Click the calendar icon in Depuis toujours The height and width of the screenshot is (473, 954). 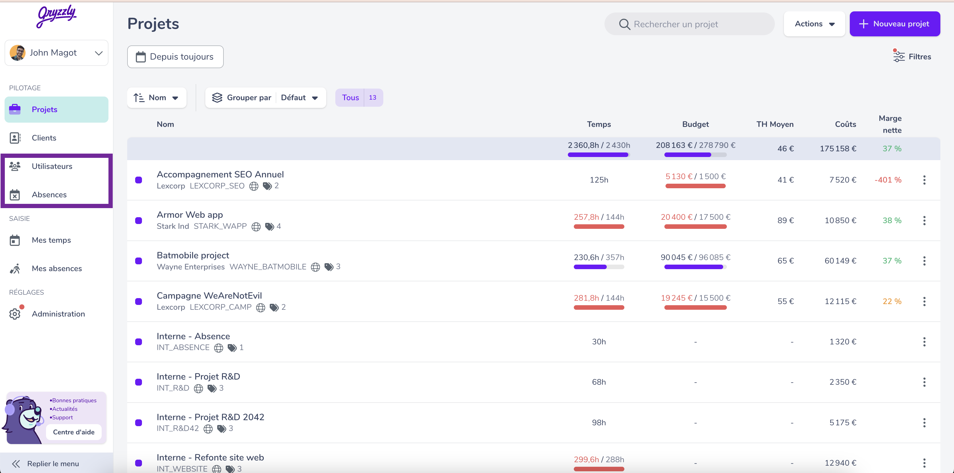coord(141,57)
